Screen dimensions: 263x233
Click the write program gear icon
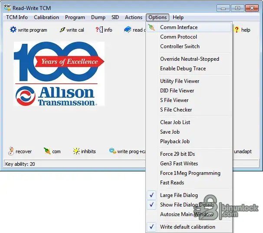pos(13,30)
